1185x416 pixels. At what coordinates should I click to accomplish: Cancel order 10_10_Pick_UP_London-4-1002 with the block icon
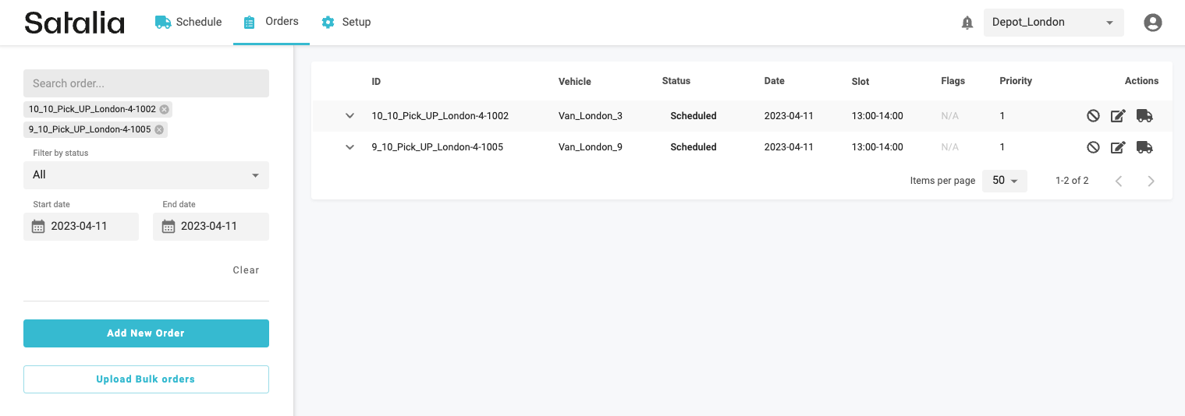coord(1093,116)
